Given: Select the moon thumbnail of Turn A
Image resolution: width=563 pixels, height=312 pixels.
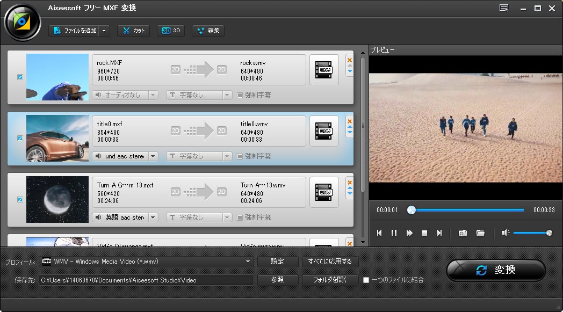Looking at the screenshot, I should pyautogui.click(x=57, y=199).
